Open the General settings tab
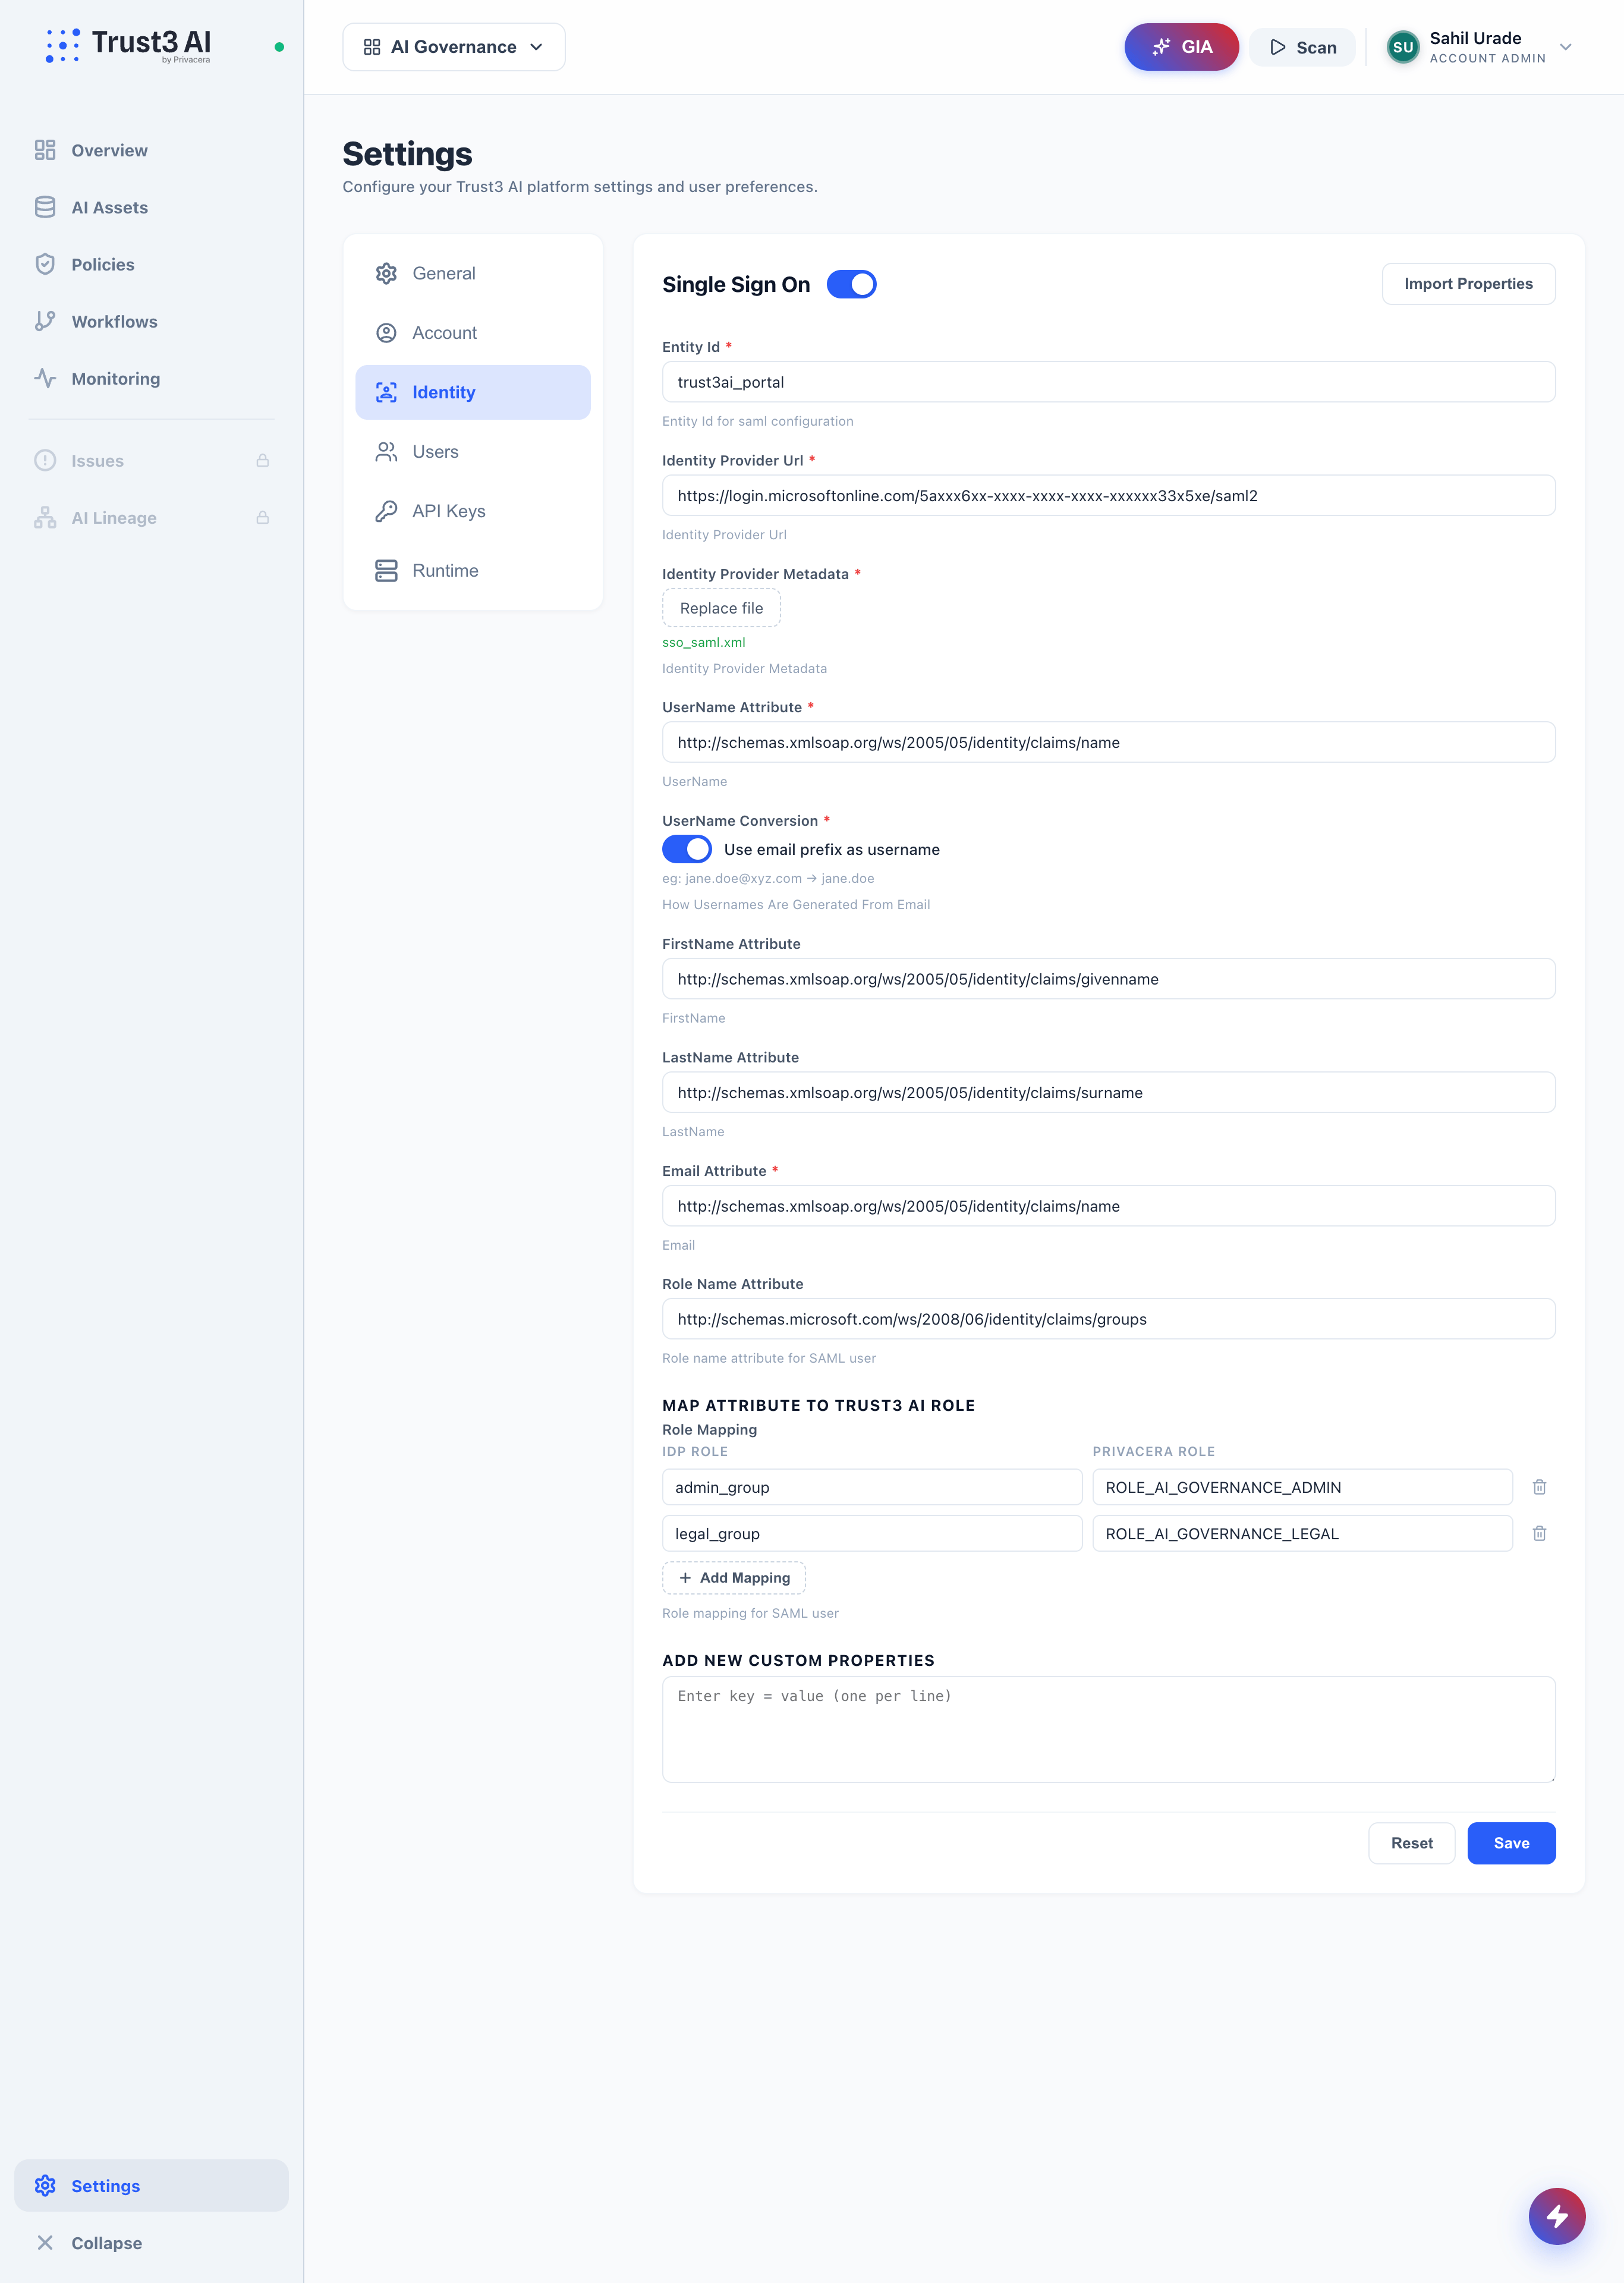 (472, 273)
